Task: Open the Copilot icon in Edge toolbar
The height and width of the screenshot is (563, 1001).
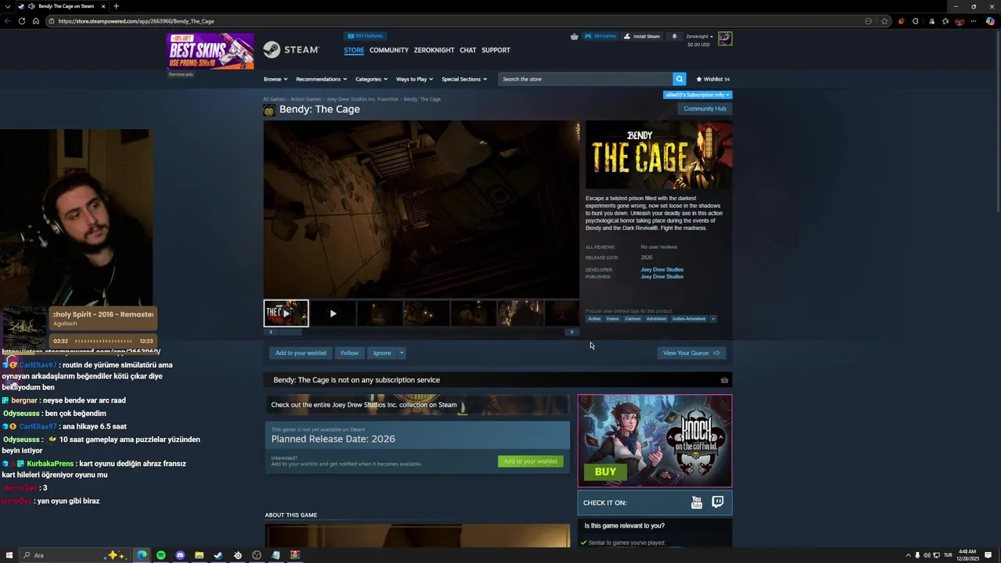Action: (990, 21)
